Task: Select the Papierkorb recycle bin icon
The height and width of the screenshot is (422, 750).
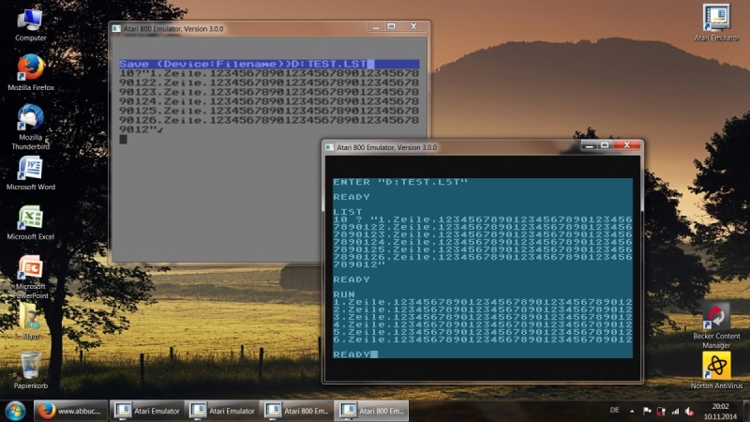Action: click(31, 370)
